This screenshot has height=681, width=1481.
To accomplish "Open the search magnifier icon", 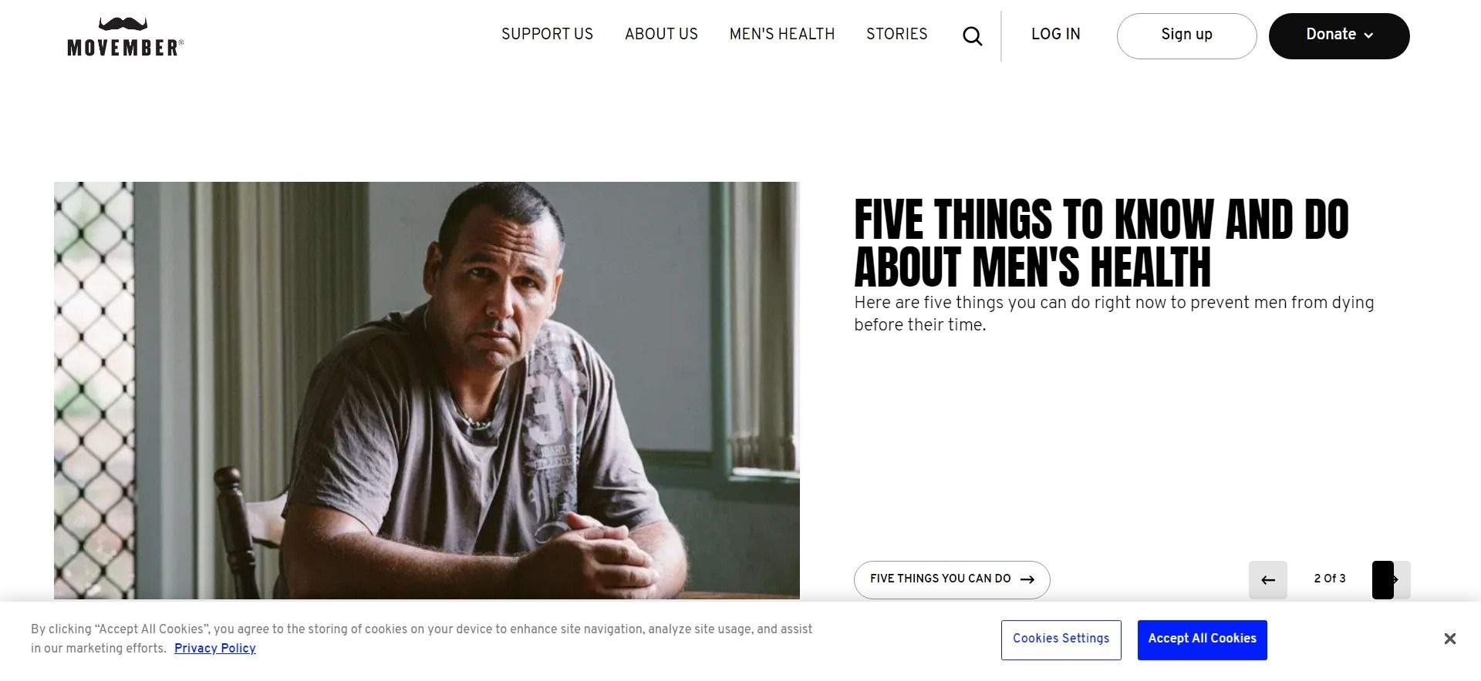I will click(972, 35).
